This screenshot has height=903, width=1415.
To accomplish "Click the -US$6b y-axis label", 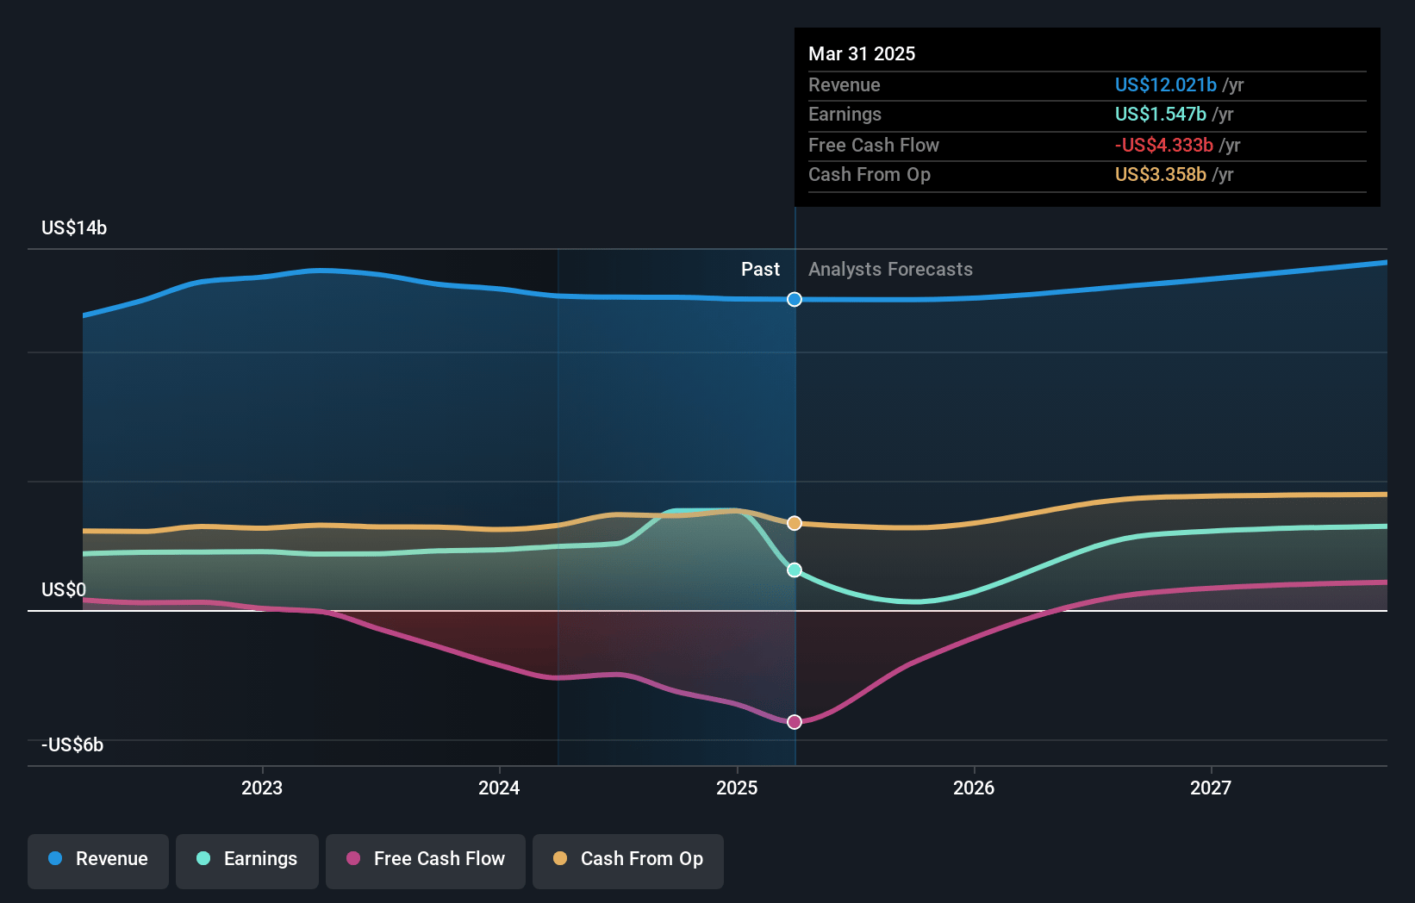I will tap(72, 744).
